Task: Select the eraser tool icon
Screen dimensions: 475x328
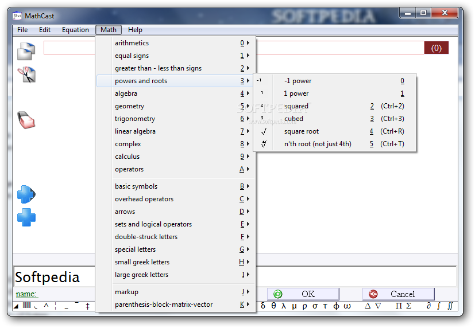Action: pos(26,120)
